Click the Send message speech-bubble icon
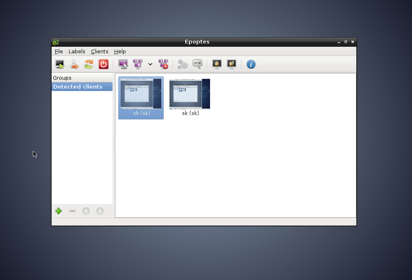The width and height of the screenshot is (412, 280). pos(197,64)
